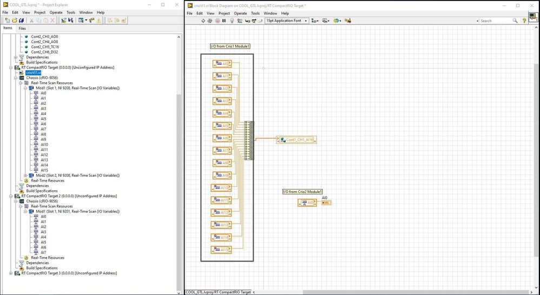Image resolution: width=540 pixels, height=295 pixels.
Task: Click the Step Over icon
Action: tap(254, 21)
